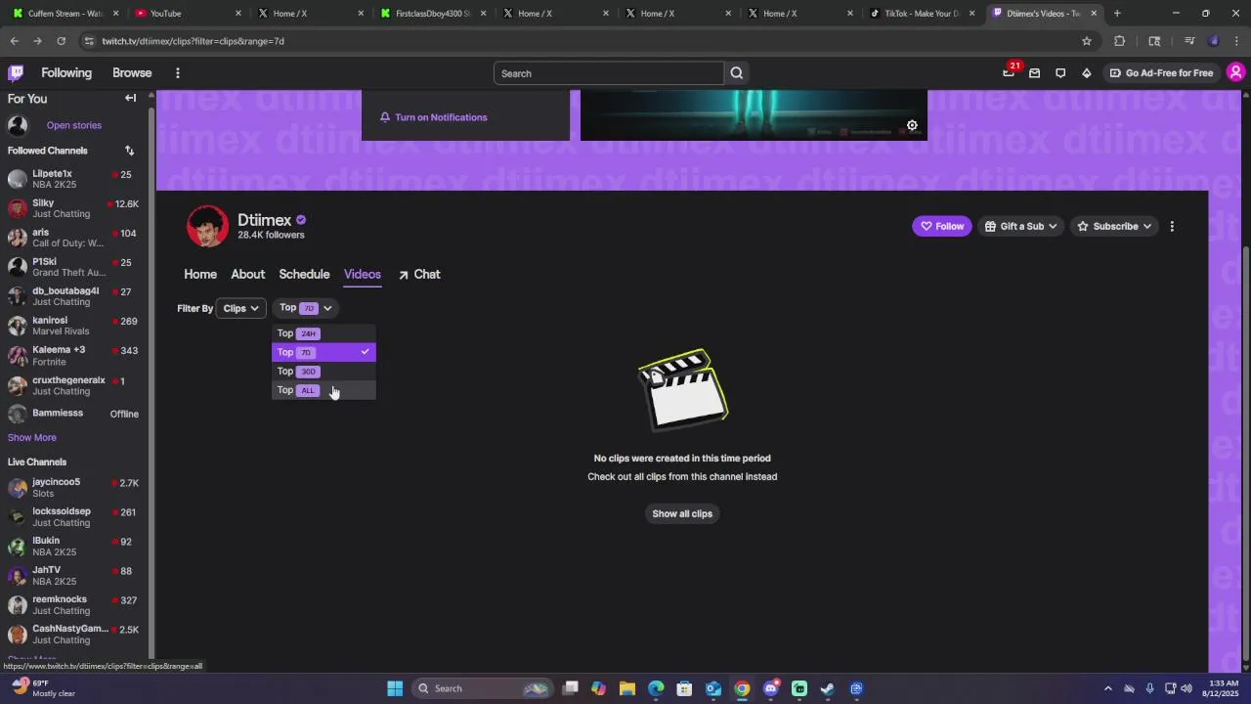This screenshot has width=1251, height=704.
Task: Select Top 24H clips range
Action: 324,333
